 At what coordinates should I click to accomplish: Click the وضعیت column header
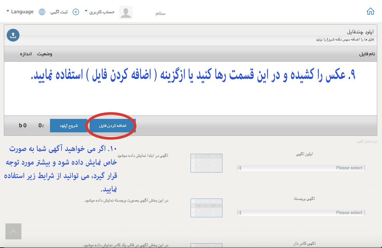45,54
